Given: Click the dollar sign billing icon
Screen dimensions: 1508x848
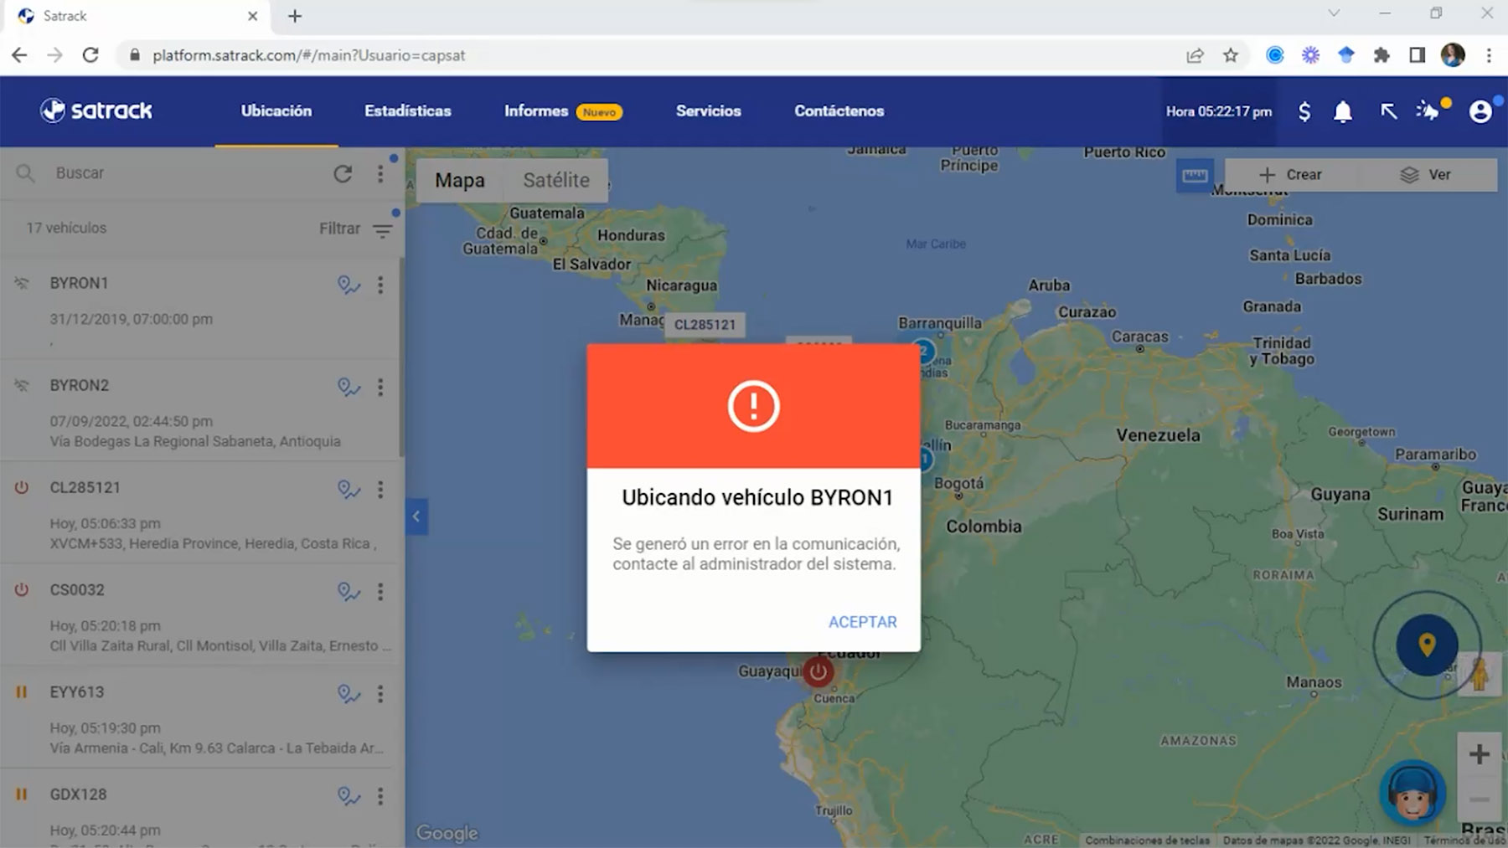Looking at the screenshot, I should point(1304,111).
